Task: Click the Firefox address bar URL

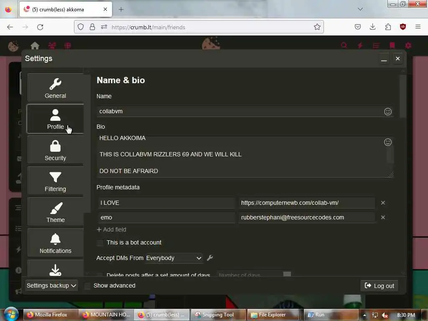Action: pos(148,27)
